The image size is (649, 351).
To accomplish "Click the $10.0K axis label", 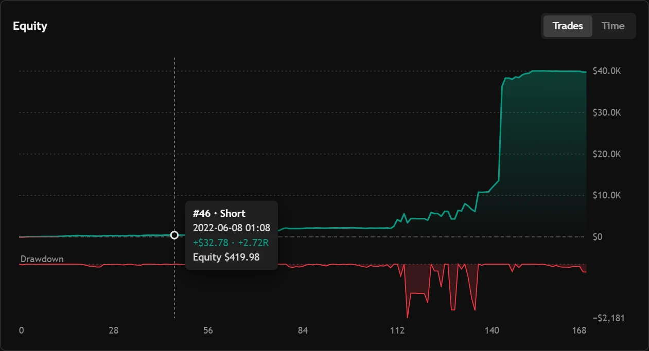I will pos(607,195).
